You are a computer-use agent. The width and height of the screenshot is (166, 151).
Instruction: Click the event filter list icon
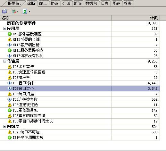[x=13, y=11]
